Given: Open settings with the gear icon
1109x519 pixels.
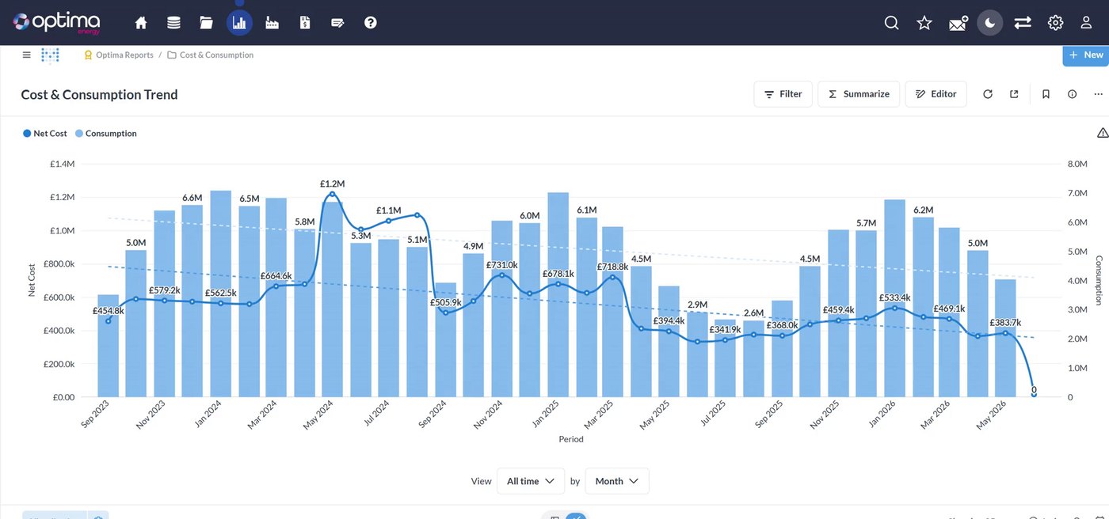Looking at the screenshot, I should pos(1055,23).
